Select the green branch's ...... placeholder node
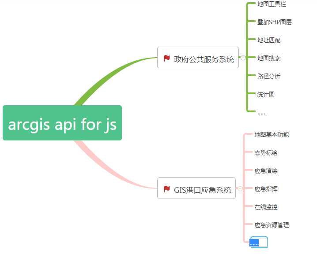 pyautogui.click(x=262, y=113)
